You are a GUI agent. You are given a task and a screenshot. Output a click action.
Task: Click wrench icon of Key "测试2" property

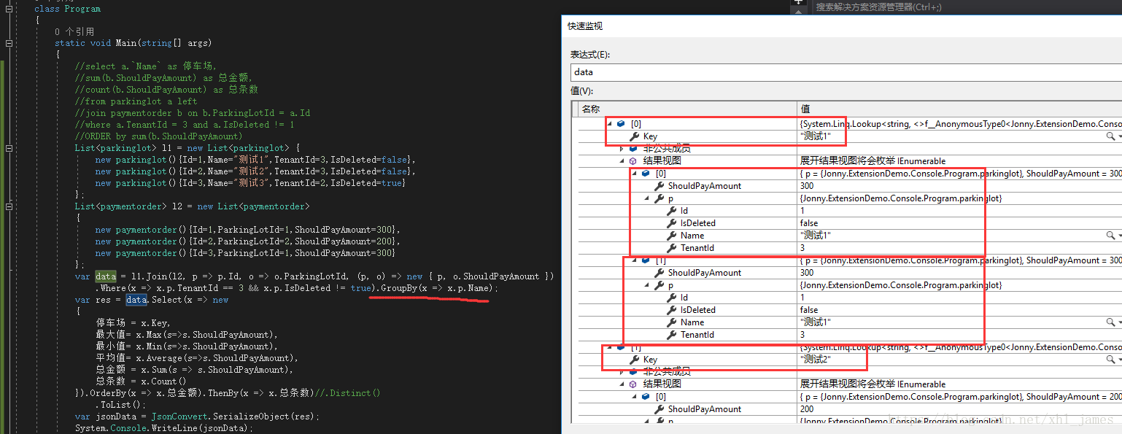click(635, 360)
